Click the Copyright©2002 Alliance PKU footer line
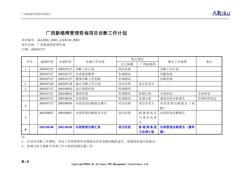 110,164
